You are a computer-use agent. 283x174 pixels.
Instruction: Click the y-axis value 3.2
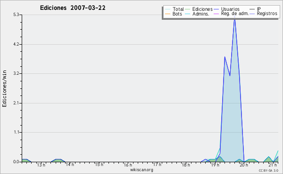(x=16, y=73)
